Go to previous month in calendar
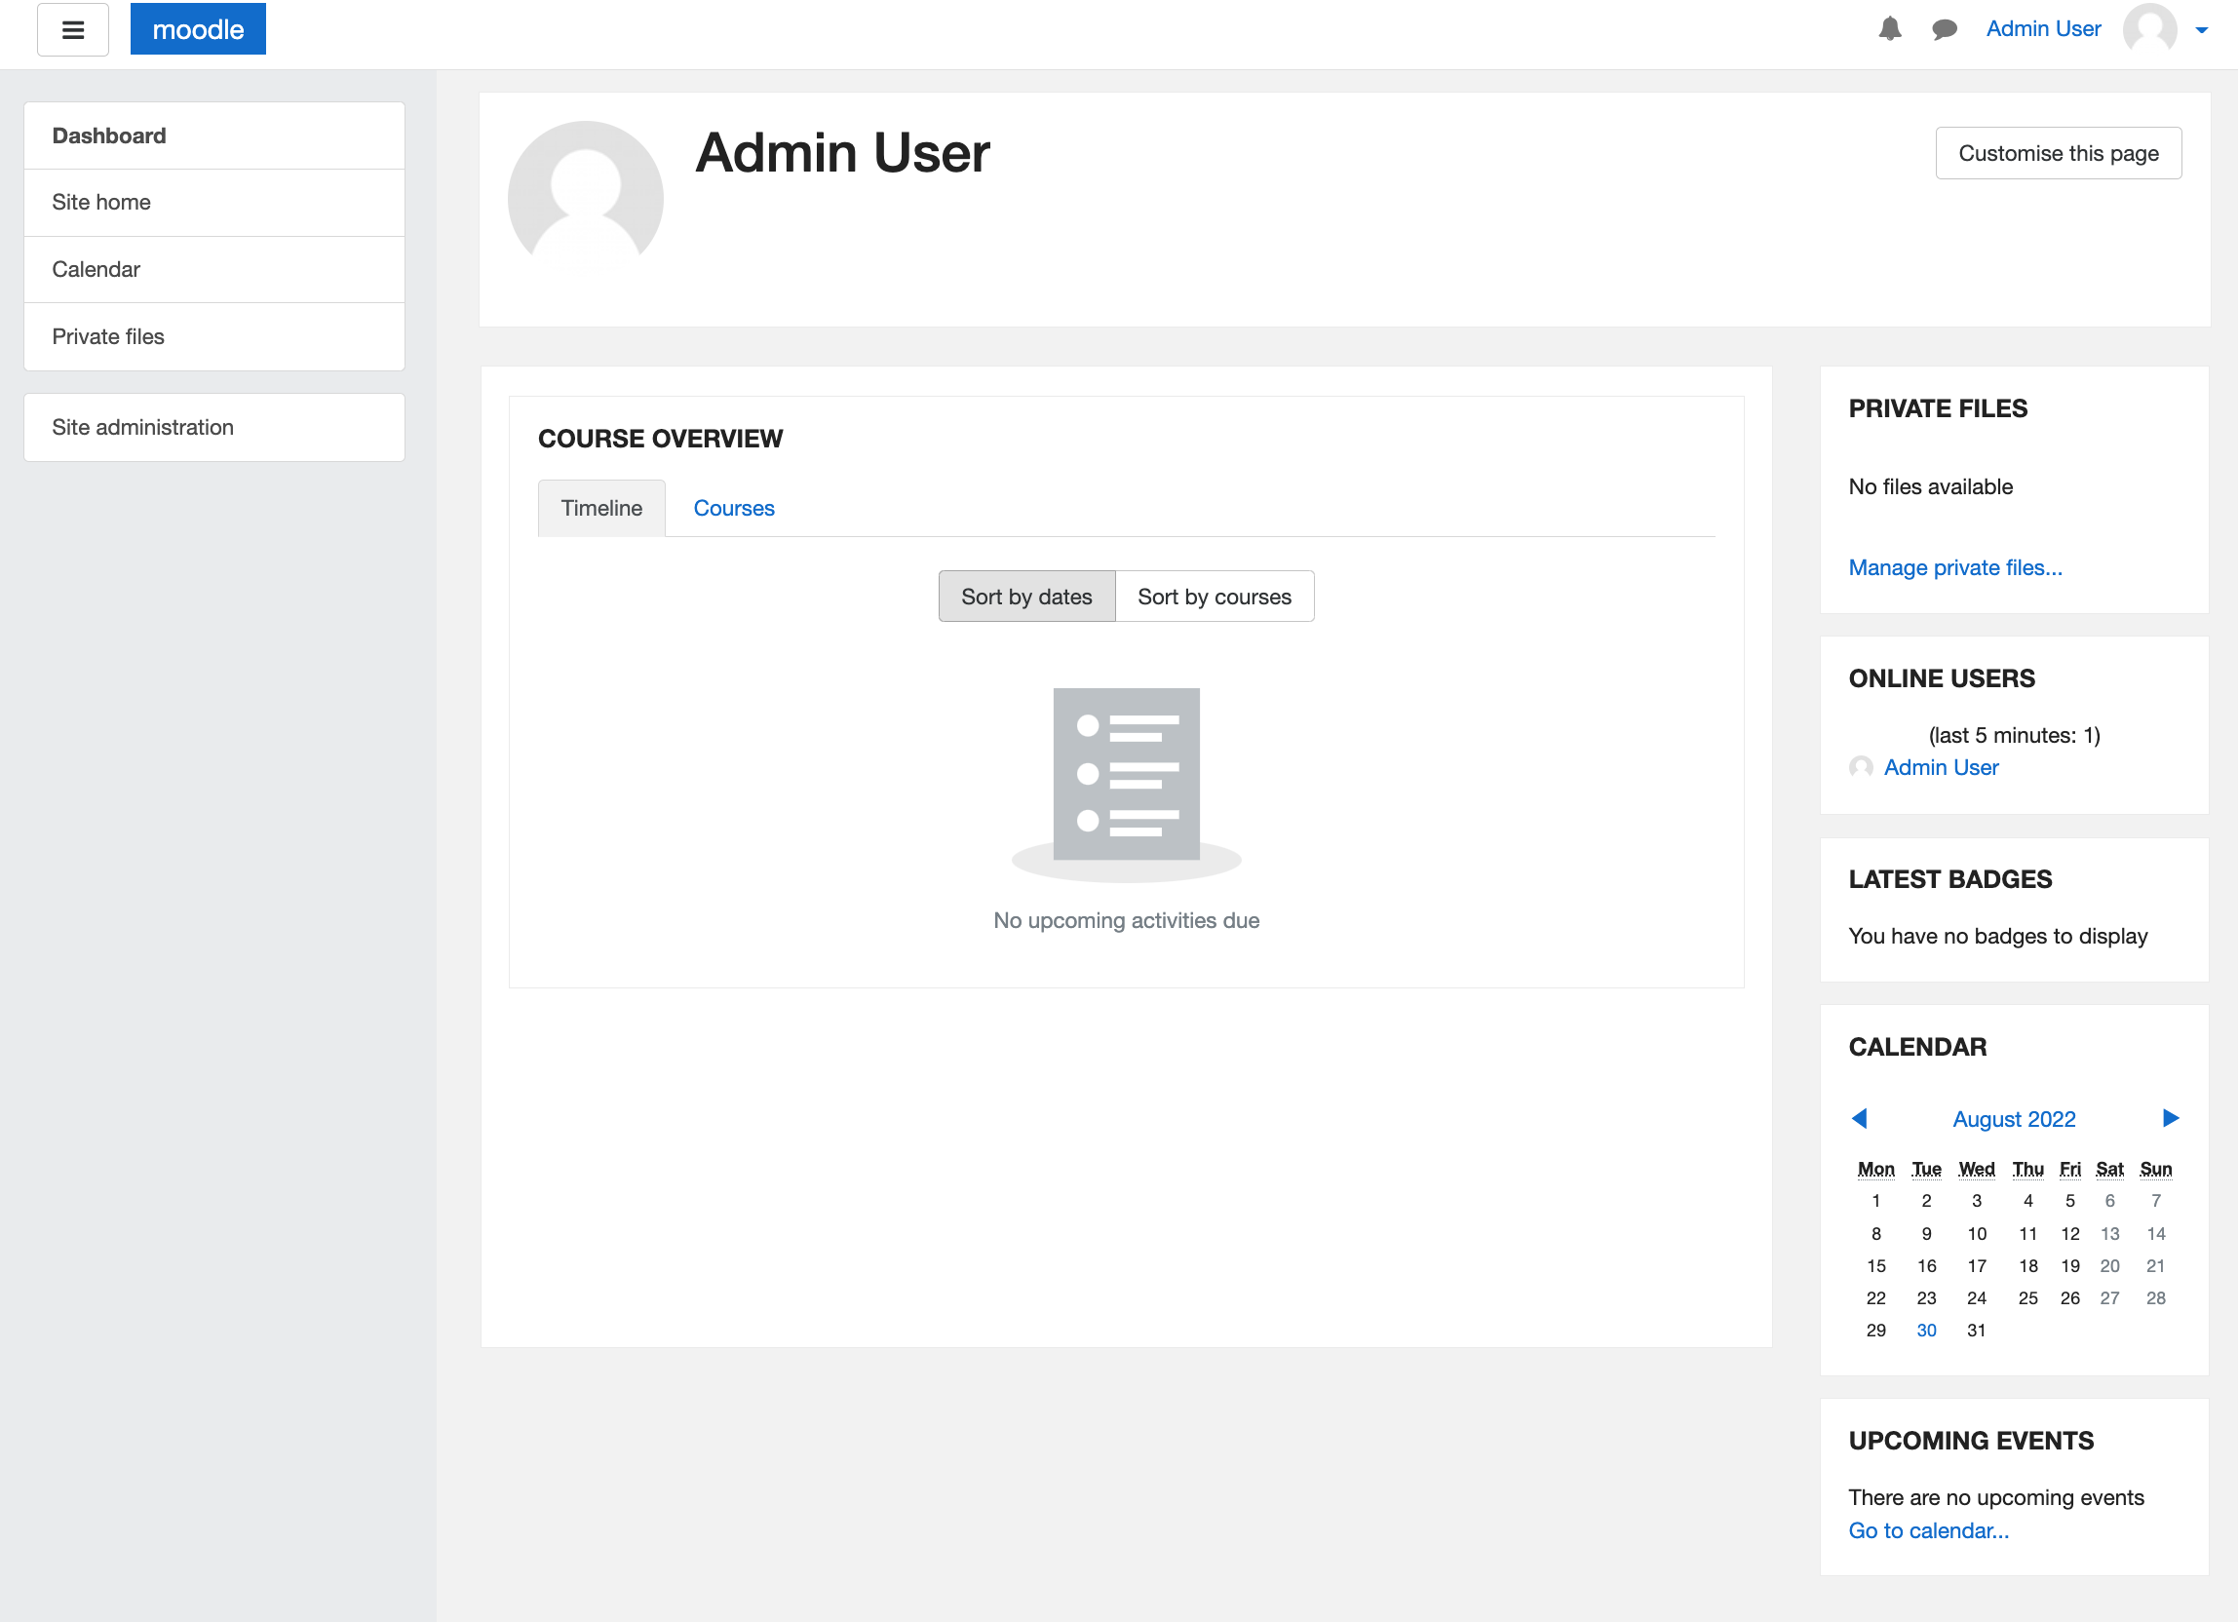The image size is (2238, 1622). point(1860,1118)
